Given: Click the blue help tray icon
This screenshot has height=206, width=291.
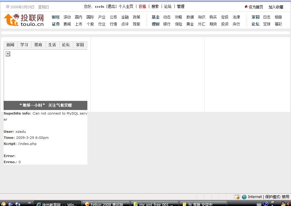Looking at the screenshot, I should 266,204.
